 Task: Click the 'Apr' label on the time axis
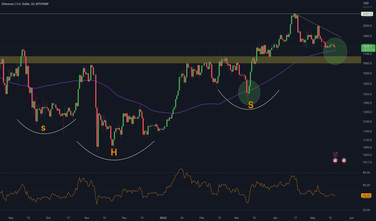point(275,218)
